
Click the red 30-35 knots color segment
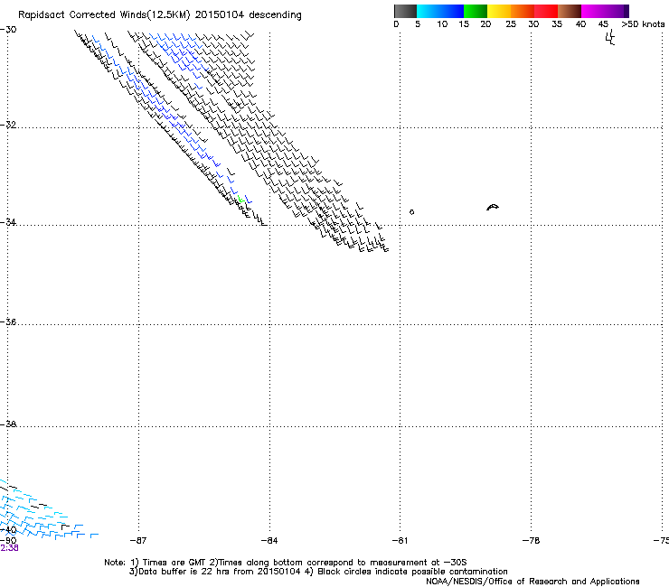(546, 11)
